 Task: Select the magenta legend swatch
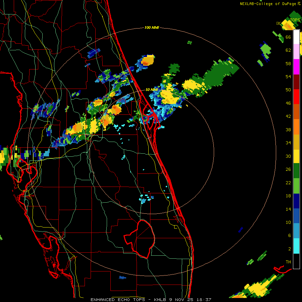click(296, 67)
